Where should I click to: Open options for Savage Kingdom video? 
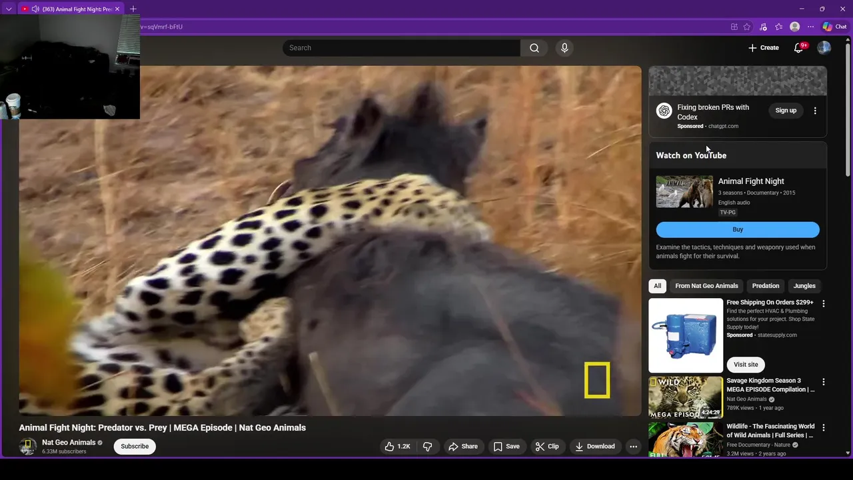pos(824,382)
